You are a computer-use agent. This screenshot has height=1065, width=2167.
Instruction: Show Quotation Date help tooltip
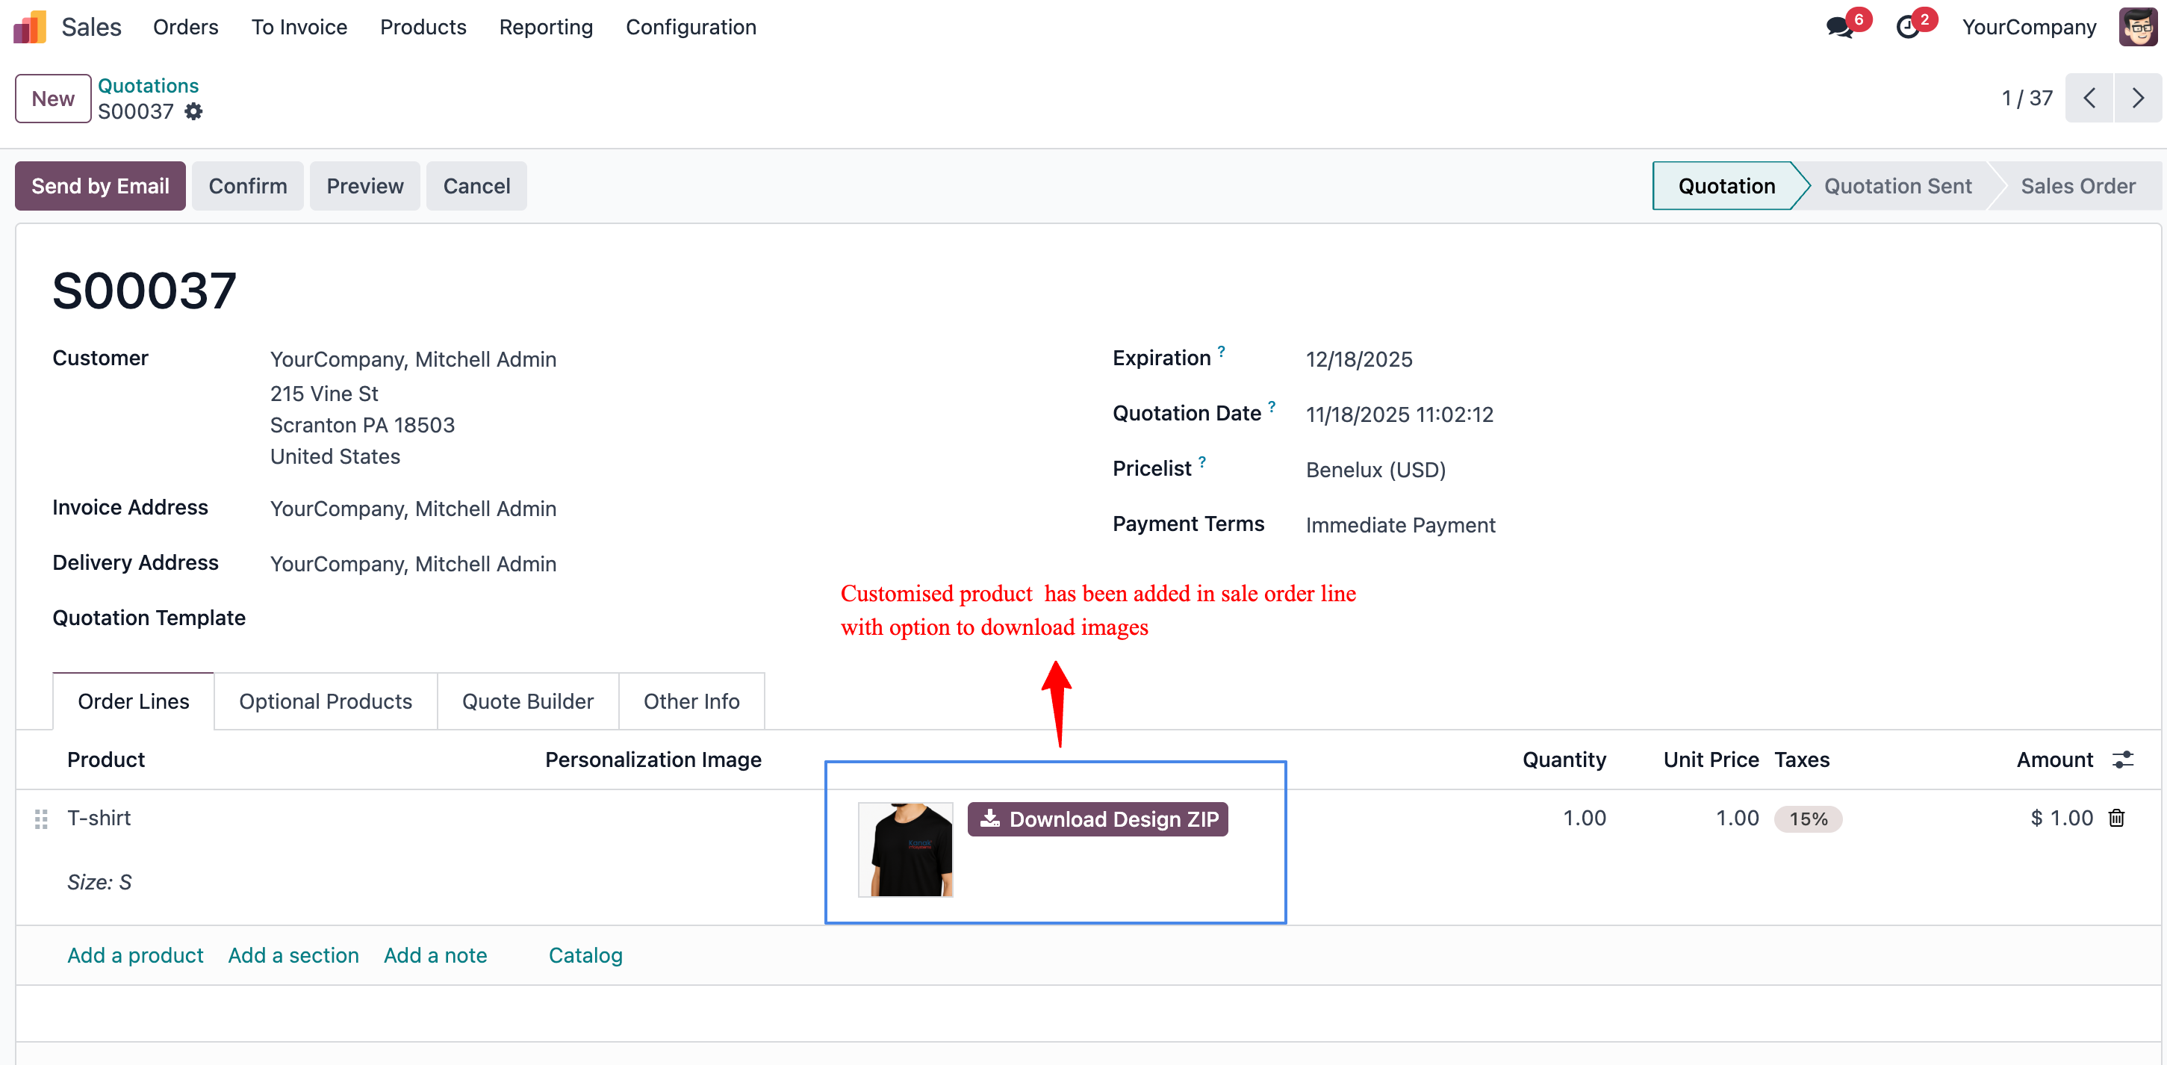[1272, 407]
